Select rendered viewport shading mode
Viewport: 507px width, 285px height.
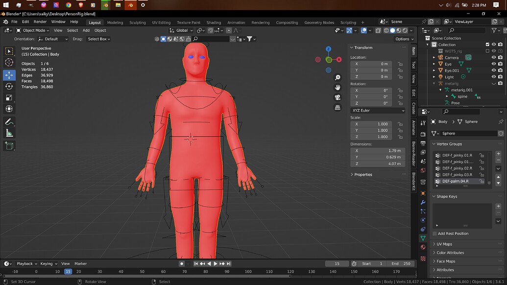tap(405, 30)
